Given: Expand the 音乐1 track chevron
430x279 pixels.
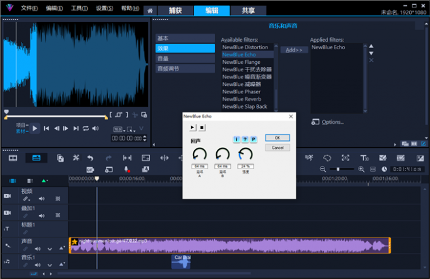Looking at the screenshot, I should click(49, 265).
